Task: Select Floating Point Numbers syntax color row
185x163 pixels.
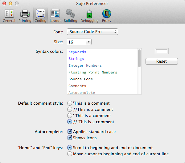Action: point(102,72)
